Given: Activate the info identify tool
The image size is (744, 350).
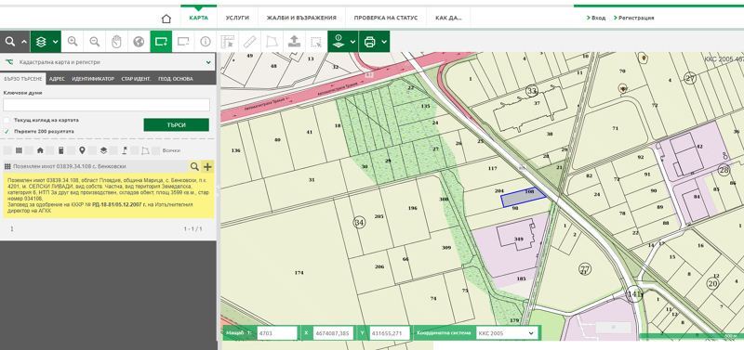Looking at the screenshot, I should [206, 42].
